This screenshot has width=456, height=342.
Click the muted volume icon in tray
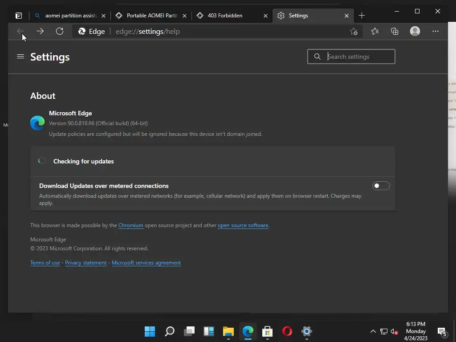click(x=395, y=331)
